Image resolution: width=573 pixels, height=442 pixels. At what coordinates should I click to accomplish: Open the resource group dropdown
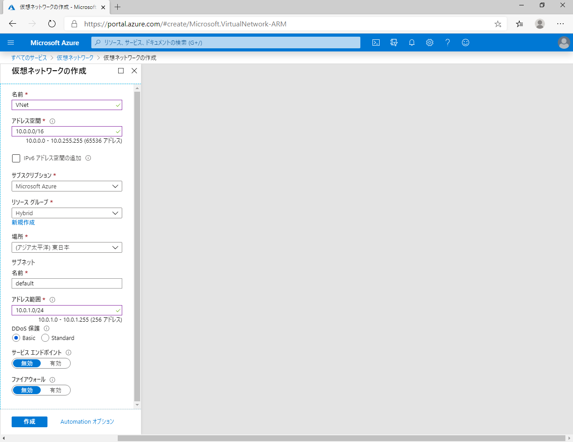coord(67,213)
